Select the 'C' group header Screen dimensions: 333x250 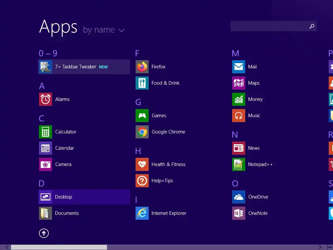pyautogui.click(x=42, y=118)
